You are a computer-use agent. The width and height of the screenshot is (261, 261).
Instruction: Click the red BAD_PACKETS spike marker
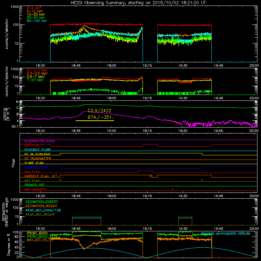(173, 189)
